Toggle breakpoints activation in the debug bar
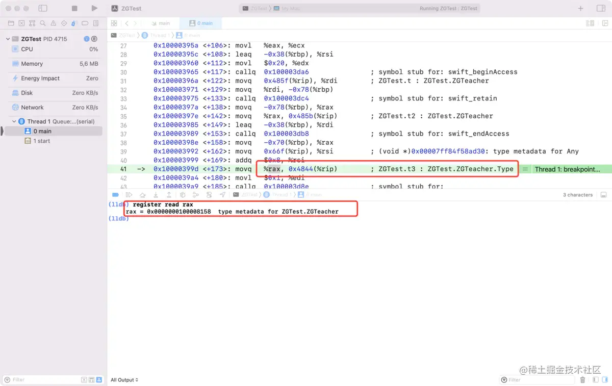The width and height of the screenshot is (612, 386). pyautogui.click(x=116, y=195)
